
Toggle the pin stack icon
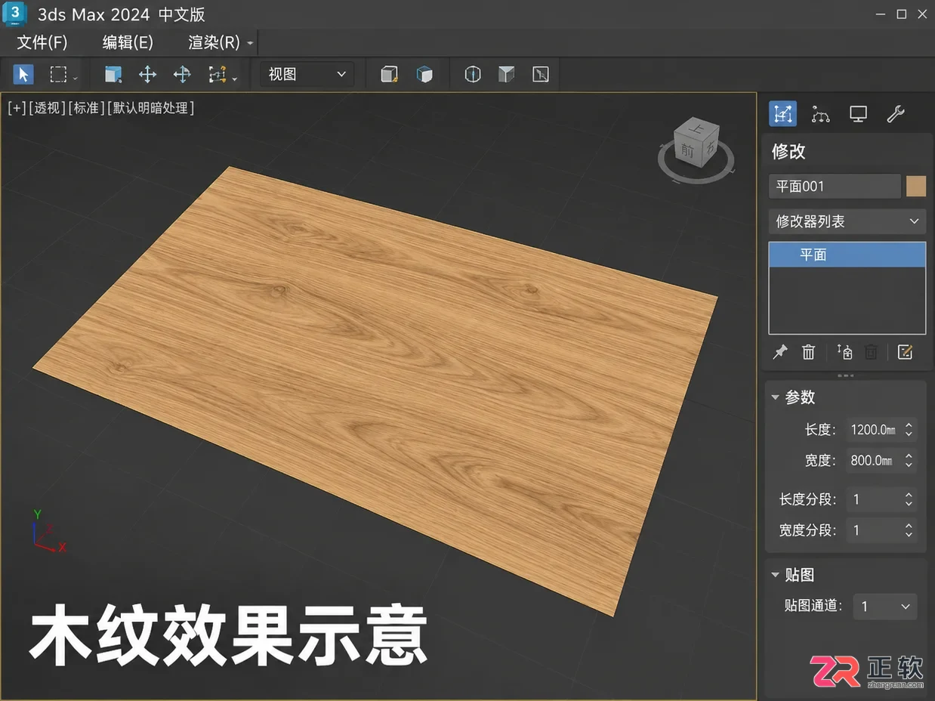pyautogui.click(x=779, y=352)
